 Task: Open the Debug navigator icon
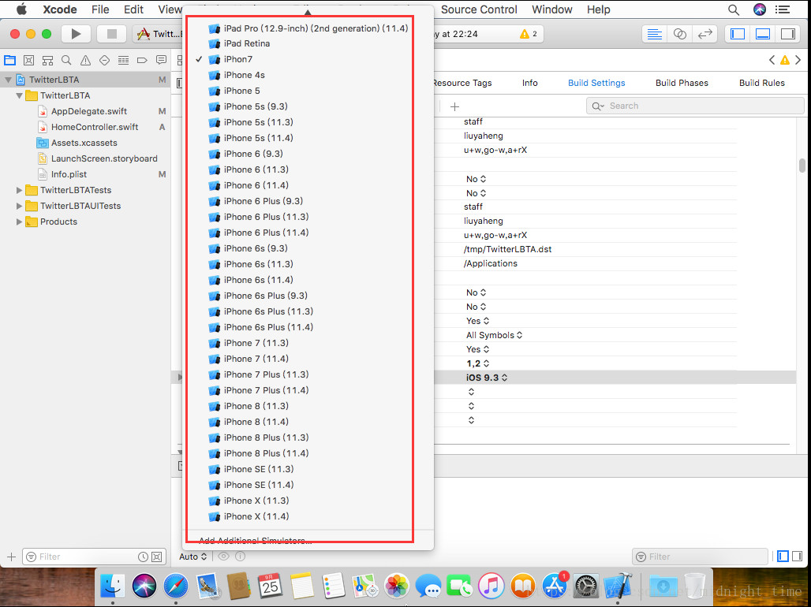click(123, 61)
